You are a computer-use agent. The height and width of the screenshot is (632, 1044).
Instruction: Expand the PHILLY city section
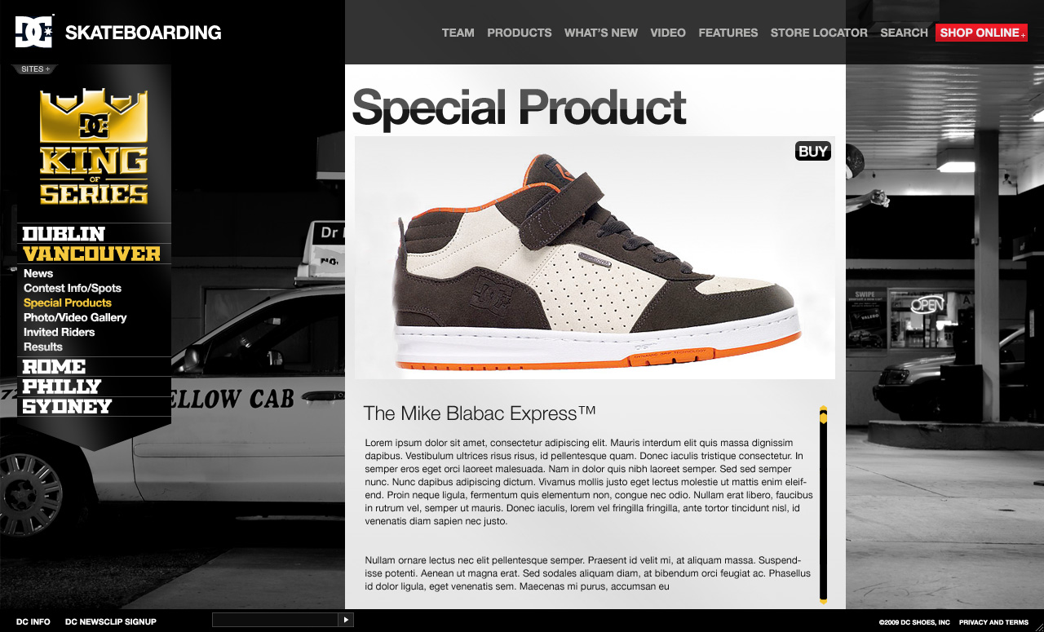click(x=61, y=387)
